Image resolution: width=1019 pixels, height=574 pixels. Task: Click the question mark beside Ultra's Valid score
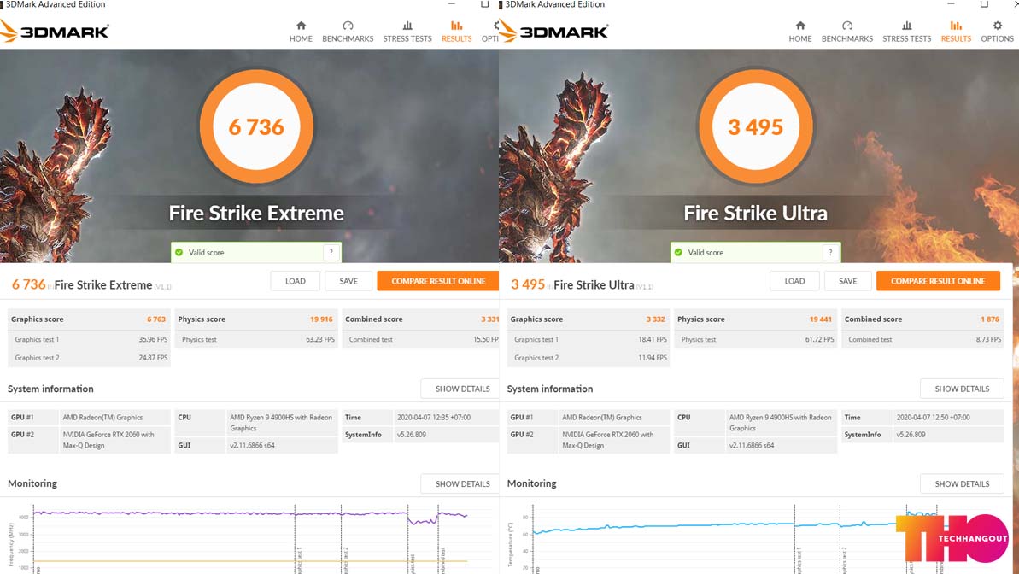(830, 252)
